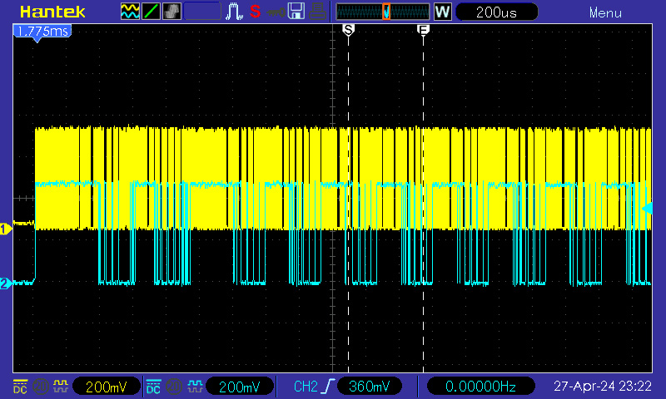Click the channel 2 ground marker
Image resolution: width=666 pixels, height=399 pixels.
click(6, 283)
